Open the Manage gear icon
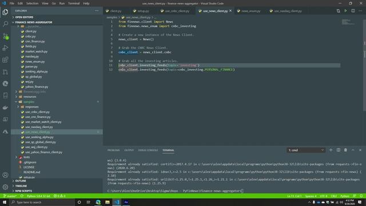 5,187
